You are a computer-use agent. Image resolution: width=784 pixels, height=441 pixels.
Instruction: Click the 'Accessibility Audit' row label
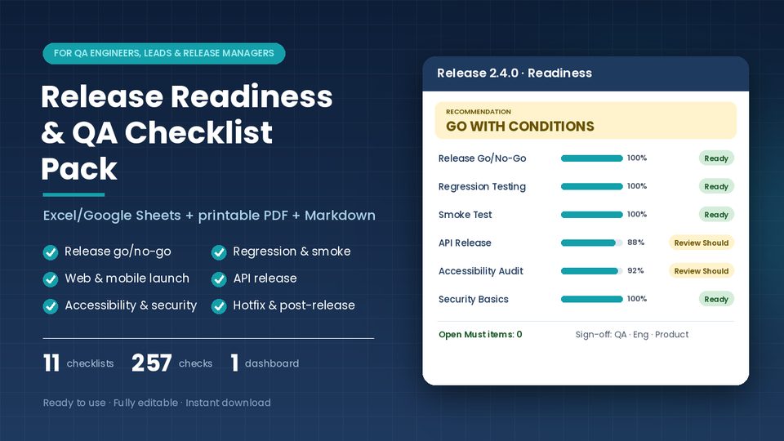(x=480, y=271)
